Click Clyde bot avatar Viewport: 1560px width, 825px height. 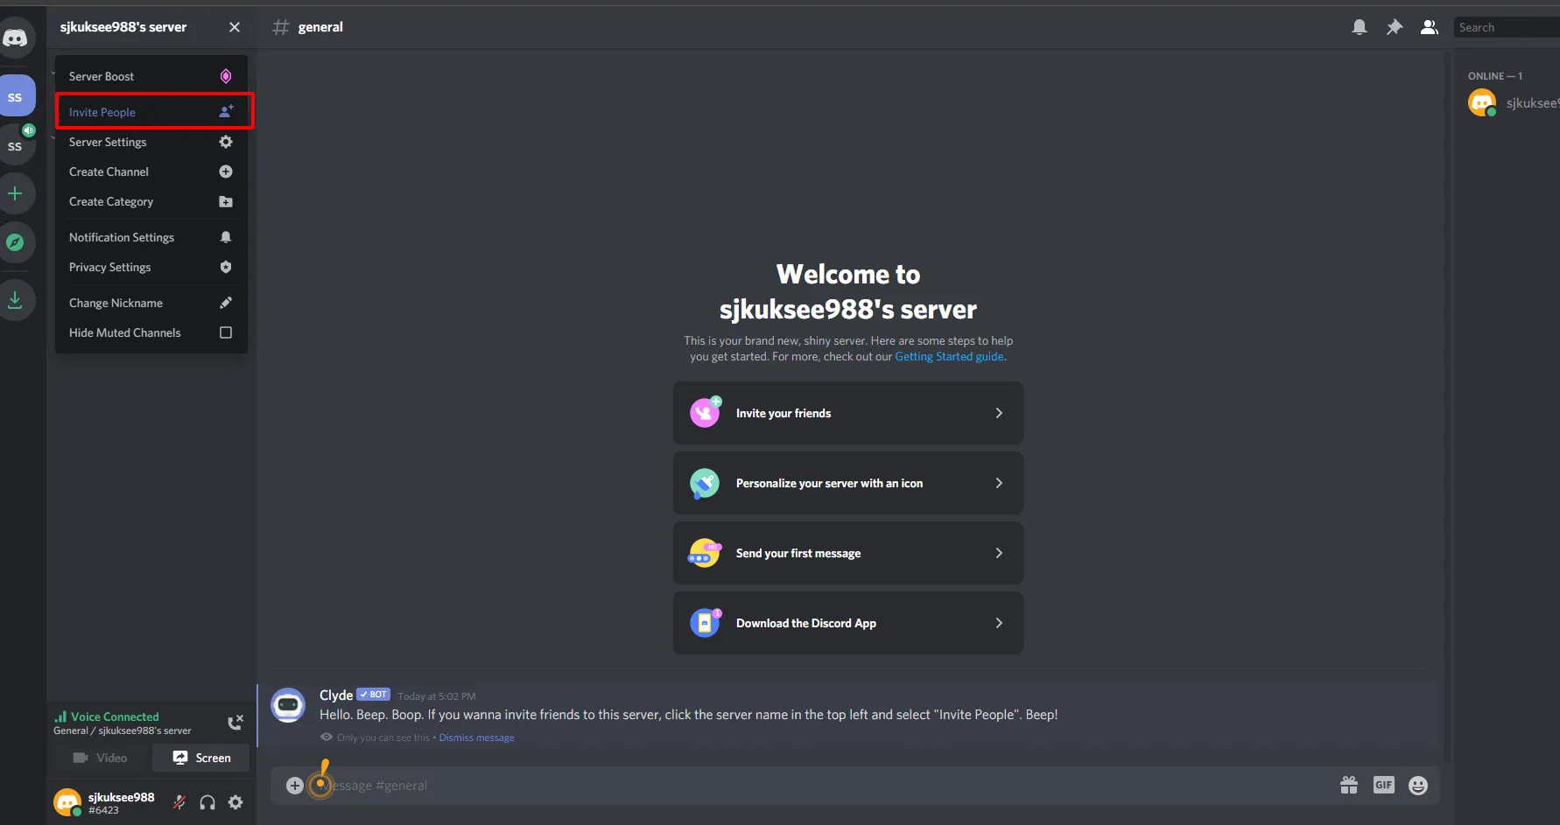pyautogui.click(x=288, y=705)
